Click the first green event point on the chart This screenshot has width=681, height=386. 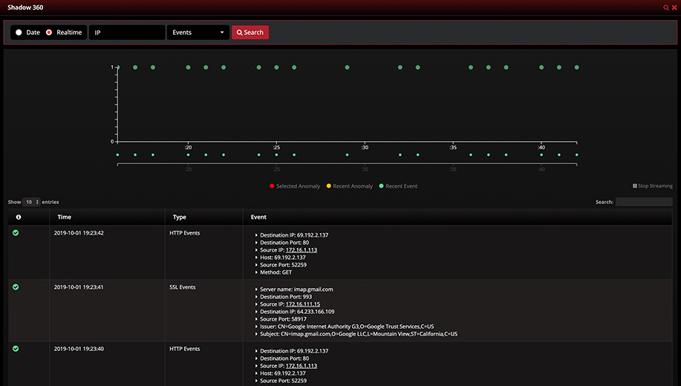pos(117,68)
